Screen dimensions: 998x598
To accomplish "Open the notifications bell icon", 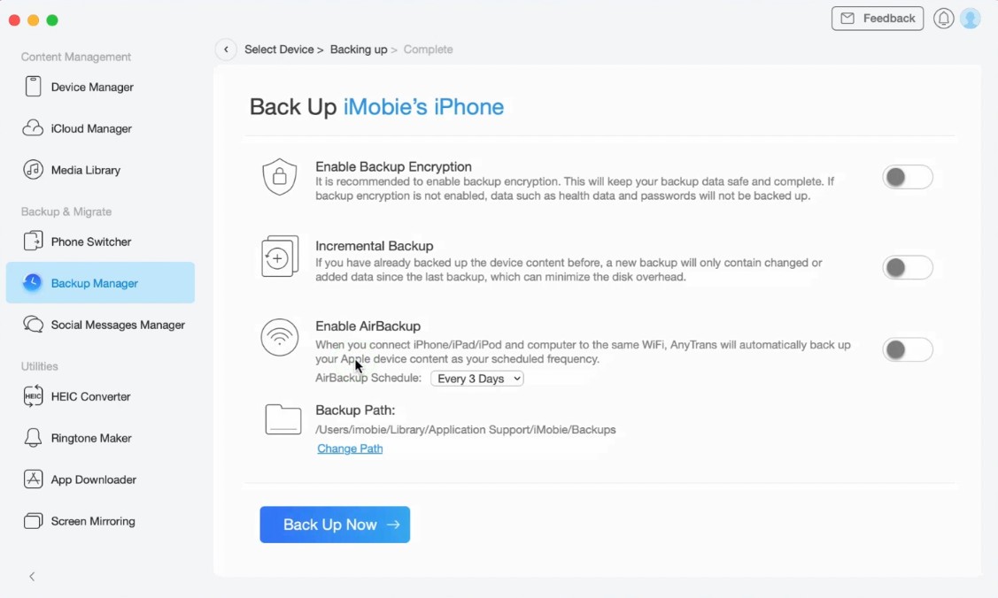I will pos(944,19).
